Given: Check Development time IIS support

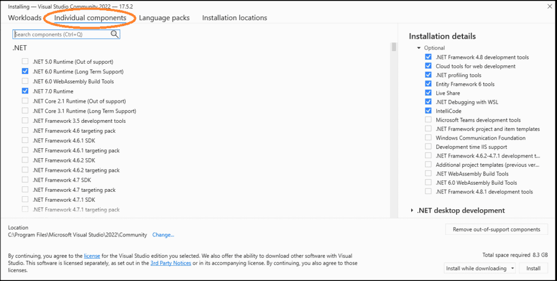Looking at the screenshot, I should click(429, 147).
